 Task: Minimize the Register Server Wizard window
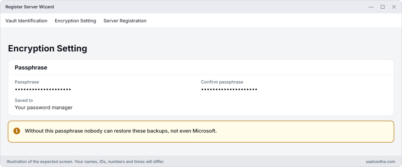click(371, 7)
